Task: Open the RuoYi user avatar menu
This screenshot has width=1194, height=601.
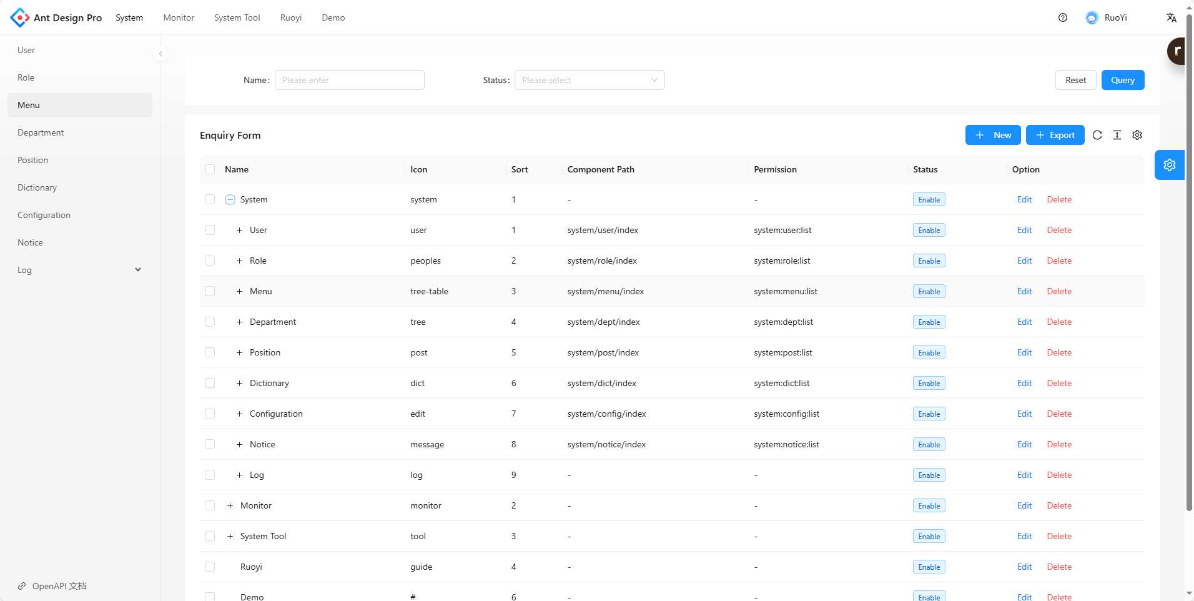Action: (x=1107, y=17)
